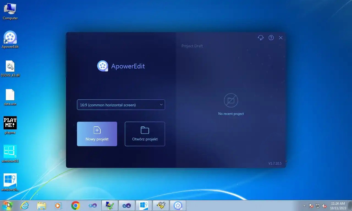Click the Nowy projekt button
352x211 pixels.
[97, 134]
